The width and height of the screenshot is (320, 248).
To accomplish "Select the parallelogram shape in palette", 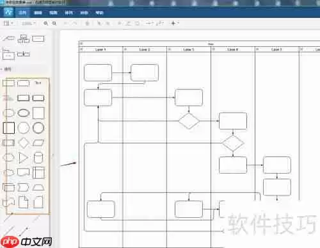I will [38, 143].
